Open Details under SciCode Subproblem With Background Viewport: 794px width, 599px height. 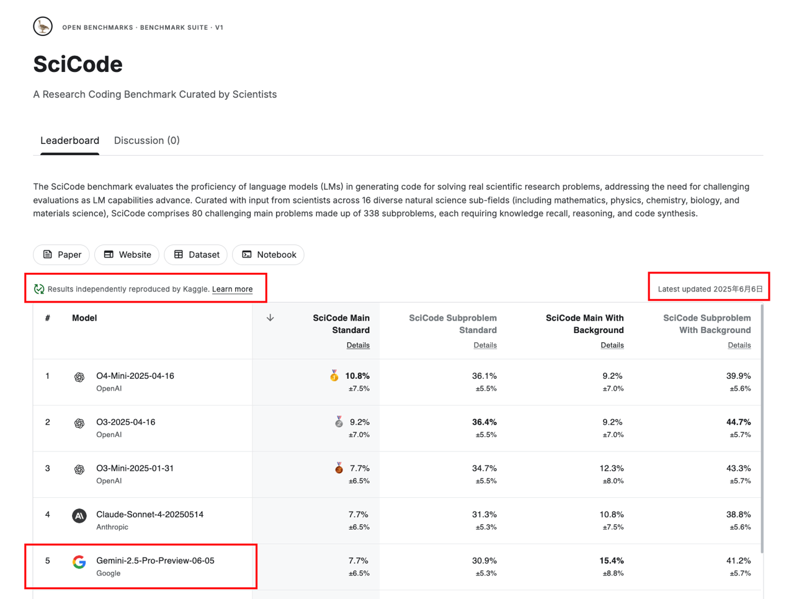739,345
